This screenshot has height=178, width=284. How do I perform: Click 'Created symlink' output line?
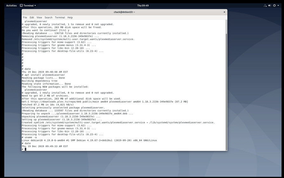tap(118, 122)
